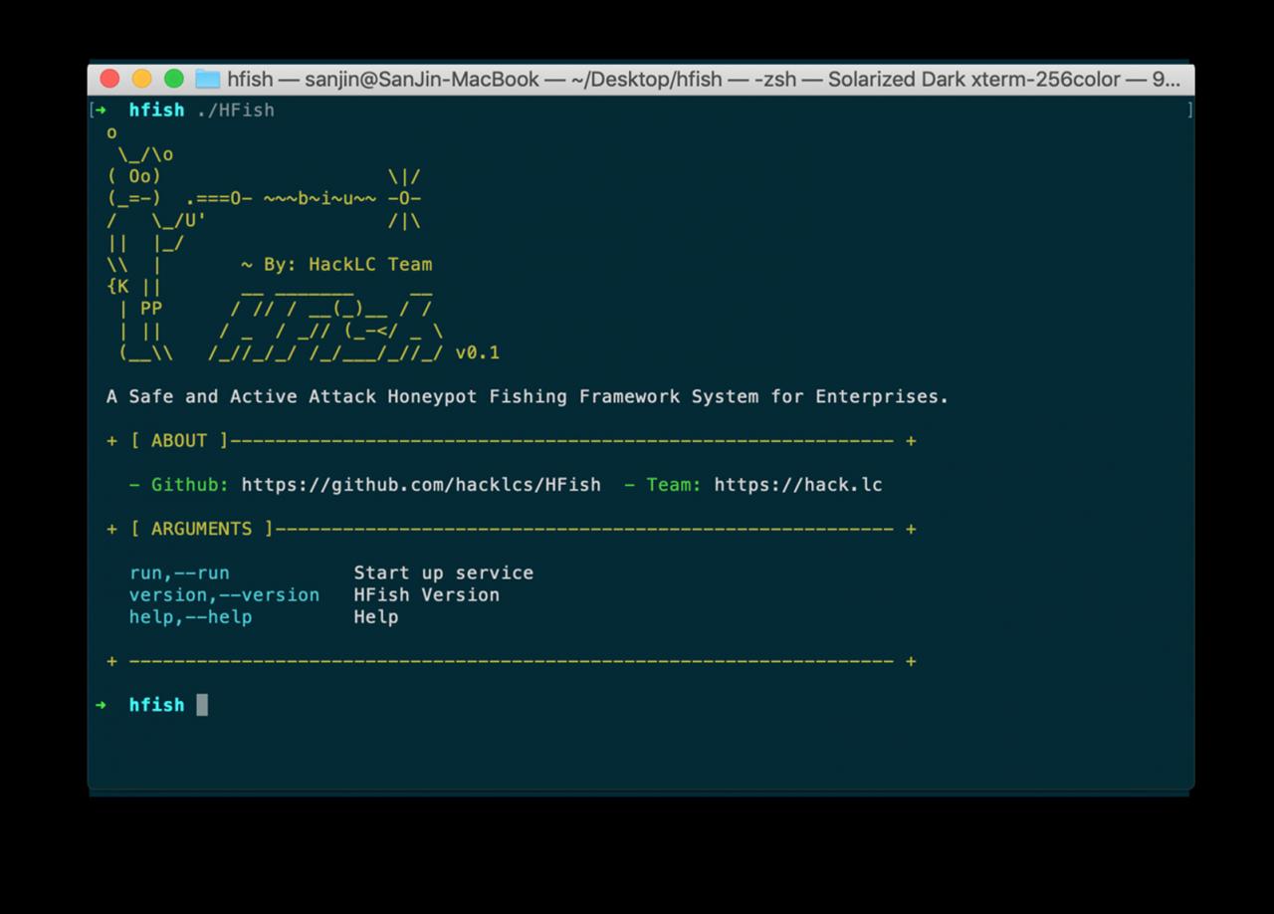Screen dimensions: 1274x914
Task: Click the "help,--help" argument text
Action: pos(190,616)
